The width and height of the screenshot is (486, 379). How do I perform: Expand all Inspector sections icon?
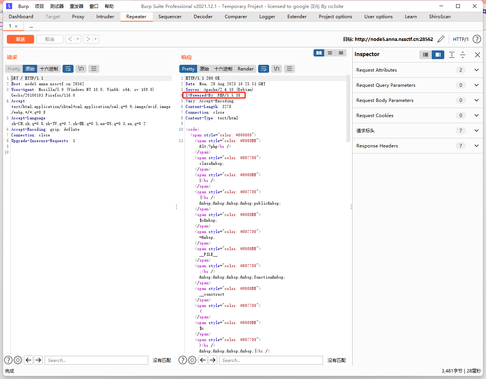452,55
